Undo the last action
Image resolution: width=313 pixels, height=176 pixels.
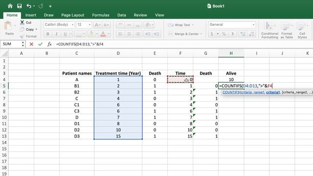click(29, 6)
